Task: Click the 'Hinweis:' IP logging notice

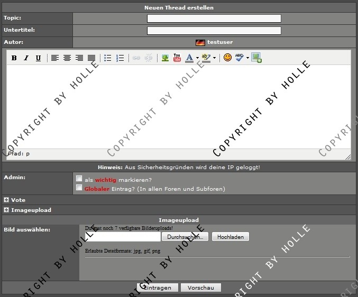Action: [x=179, y=167]
